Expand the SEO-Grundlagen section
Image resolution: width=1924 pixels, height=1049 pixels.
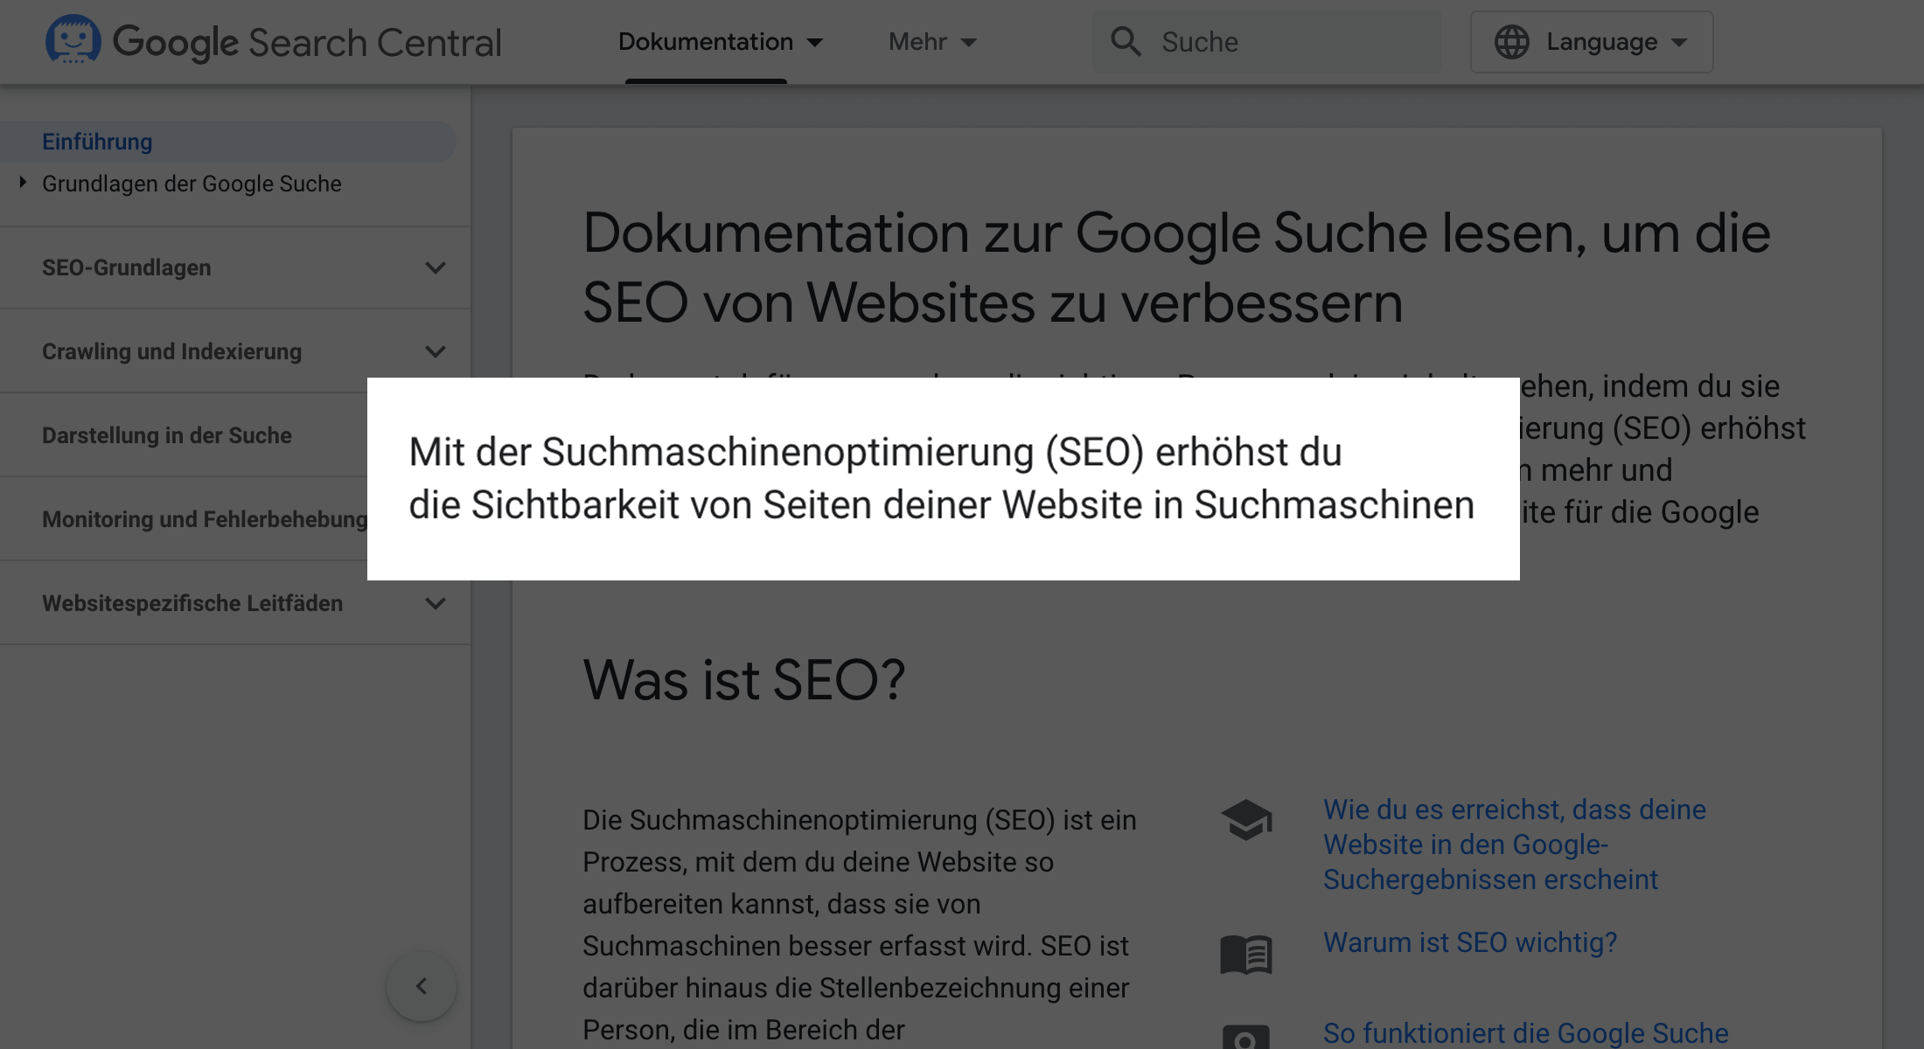tap(435, 267)
